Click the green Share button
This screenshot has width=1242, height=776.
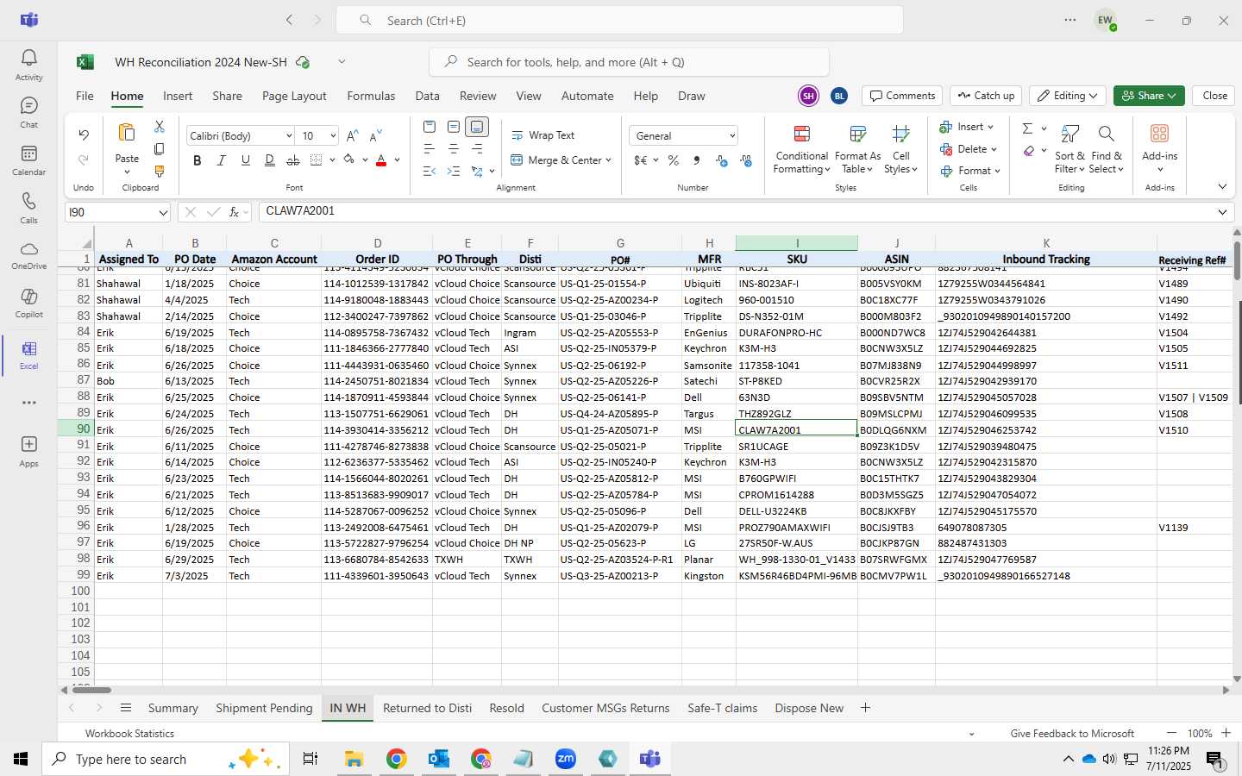pos(1149,96)
